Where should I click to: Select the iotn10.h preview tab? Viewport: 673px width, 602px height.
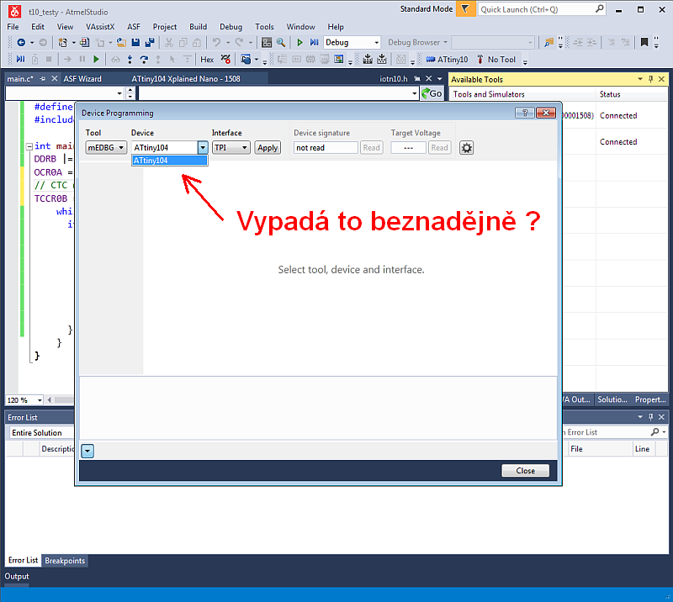click(x=394, y=78)
